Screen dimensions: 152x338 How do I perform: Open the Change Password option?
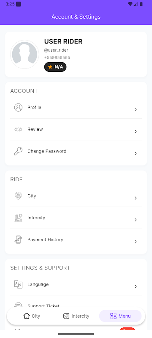pyautogui.click(x=76, y=151)
